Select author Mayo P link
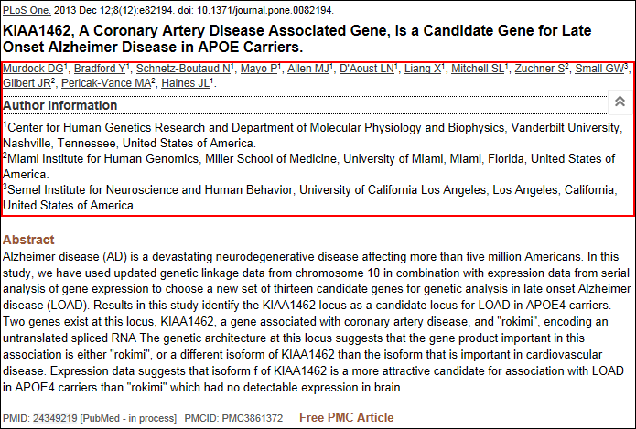The height and width of the screenshot is (429, 636). click(x=259, y=69)
